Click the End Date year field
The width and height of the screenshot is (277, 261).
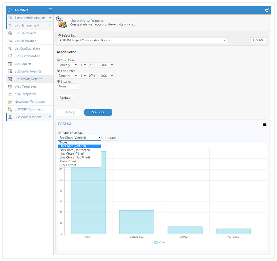click(93, 76)
